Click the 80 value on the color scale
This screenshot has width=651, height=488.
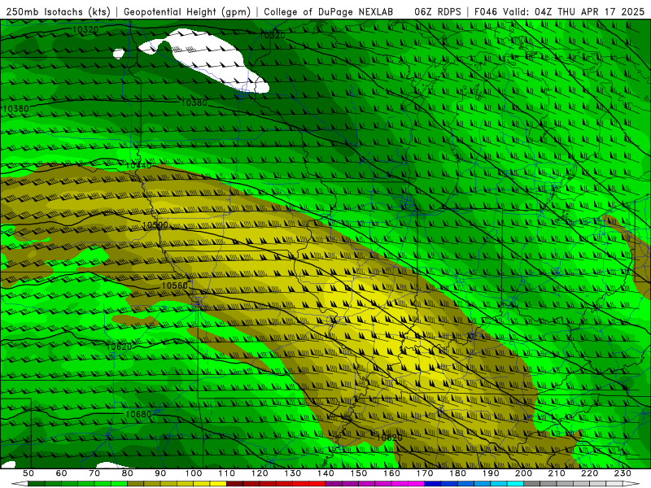coord(128,473)
